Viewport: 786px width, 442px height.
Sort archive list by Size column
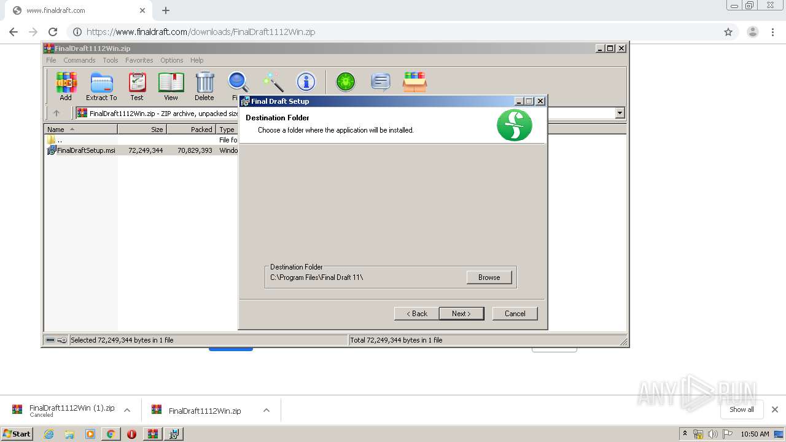point(142,130)
